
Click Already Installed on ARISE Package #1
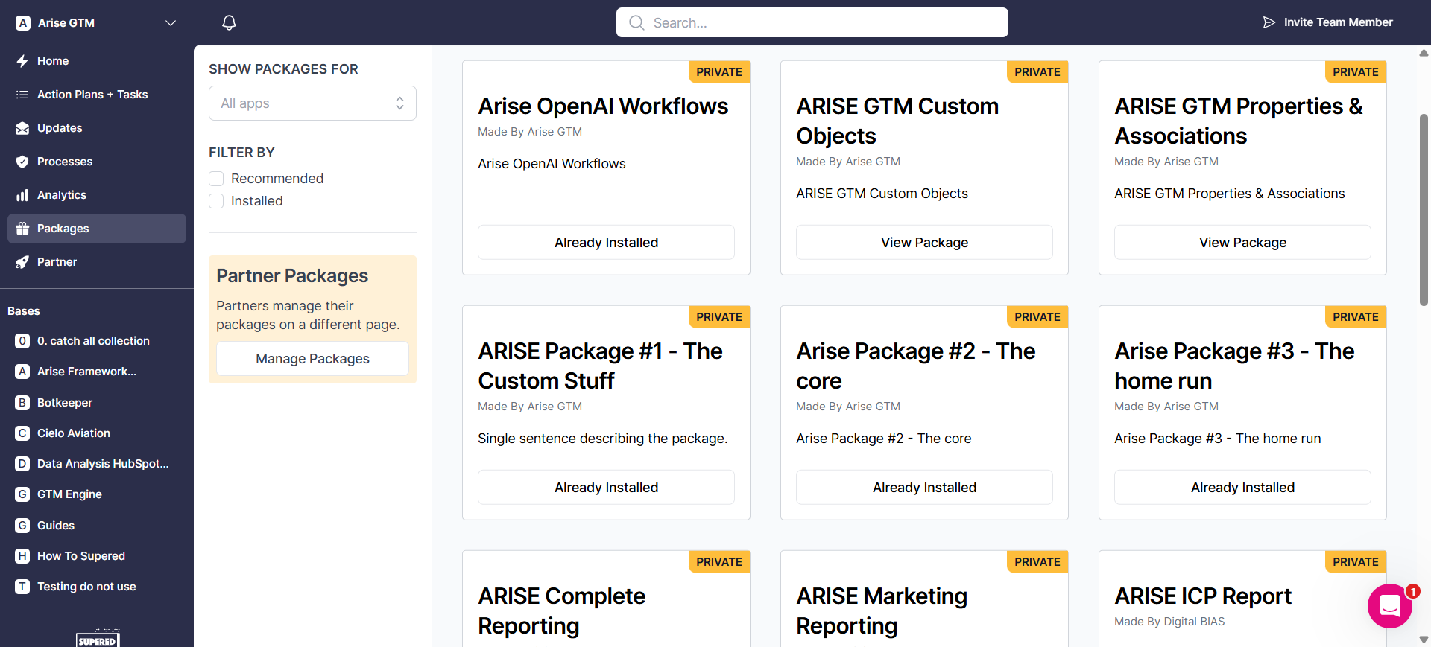606,488
